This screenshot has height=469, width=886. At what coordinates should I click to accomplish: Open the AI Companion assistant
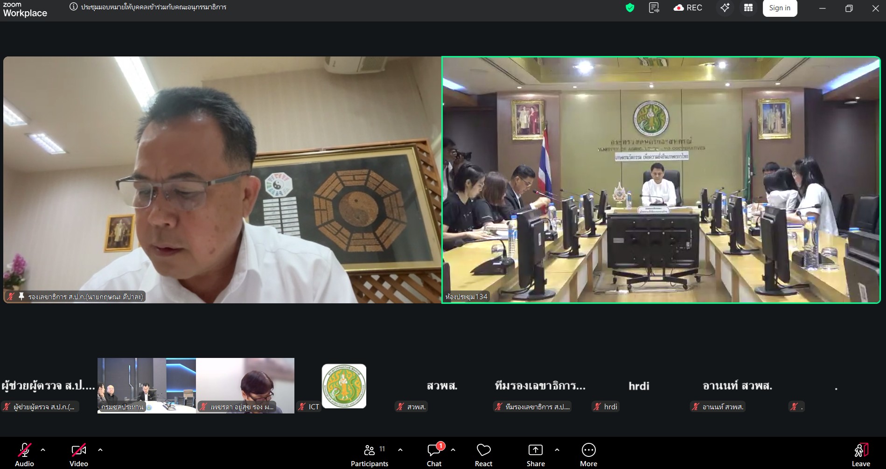click(x=725, y=8)
